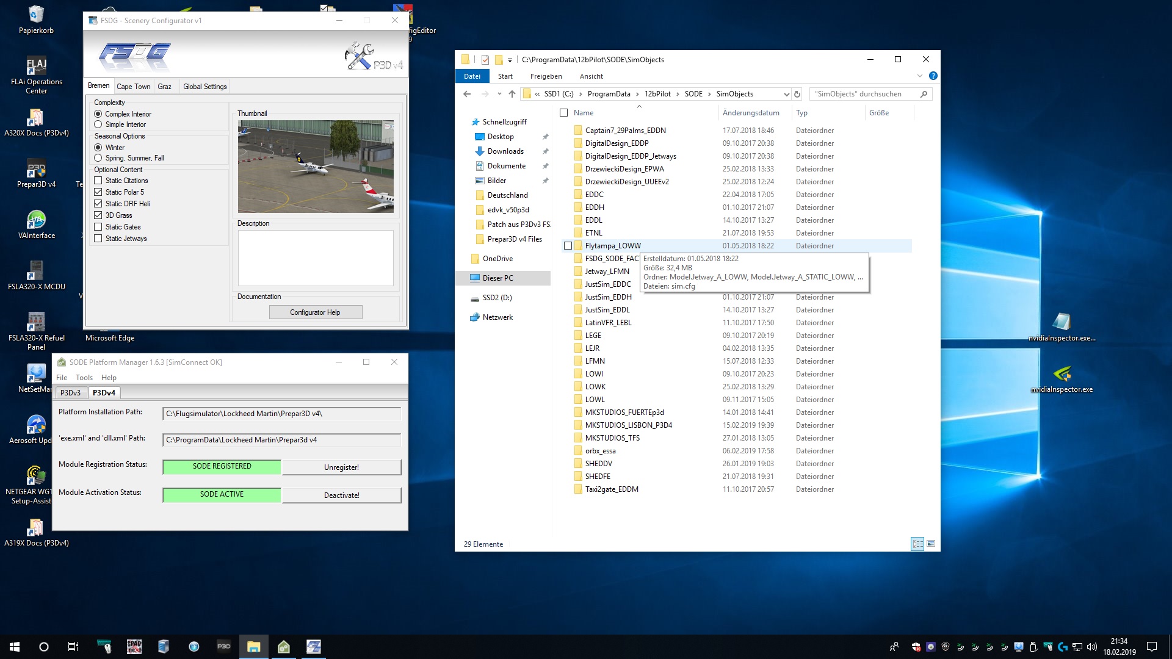Switch to the Cape Town tab
Viewport: 1172px width, 659px height.
pyautogui.click(x=133, y=87)
